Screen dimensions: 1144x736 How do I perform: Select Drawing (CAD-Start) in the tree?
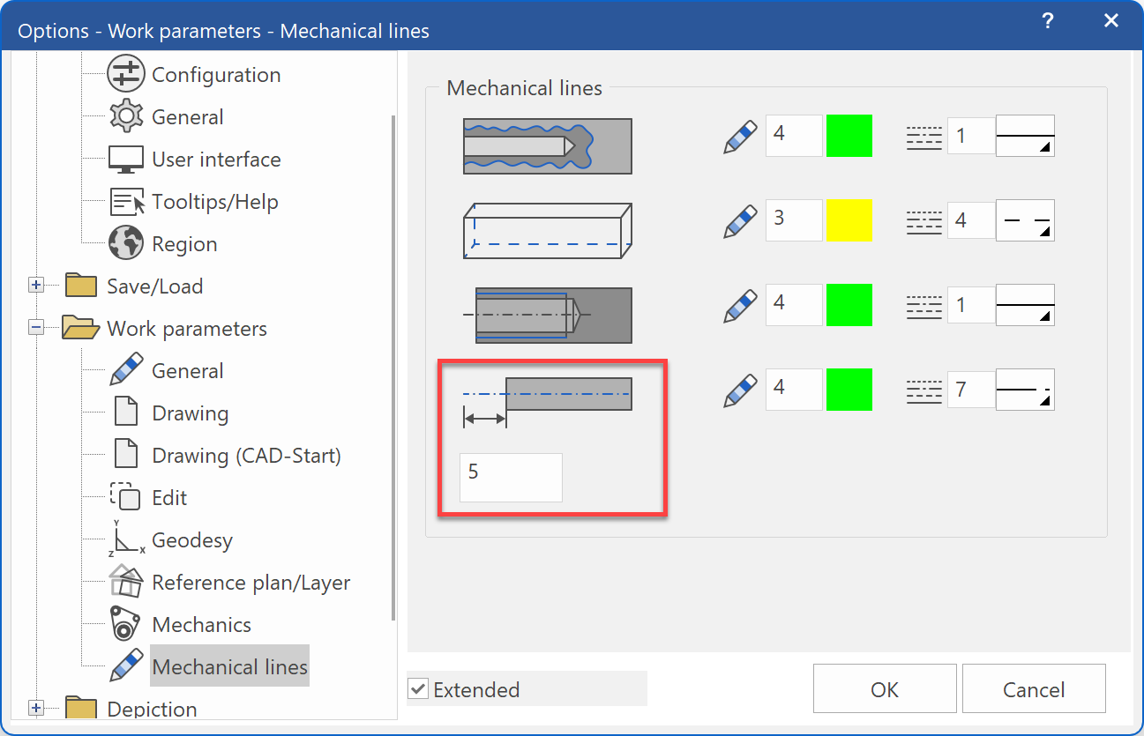coord(246,456)
